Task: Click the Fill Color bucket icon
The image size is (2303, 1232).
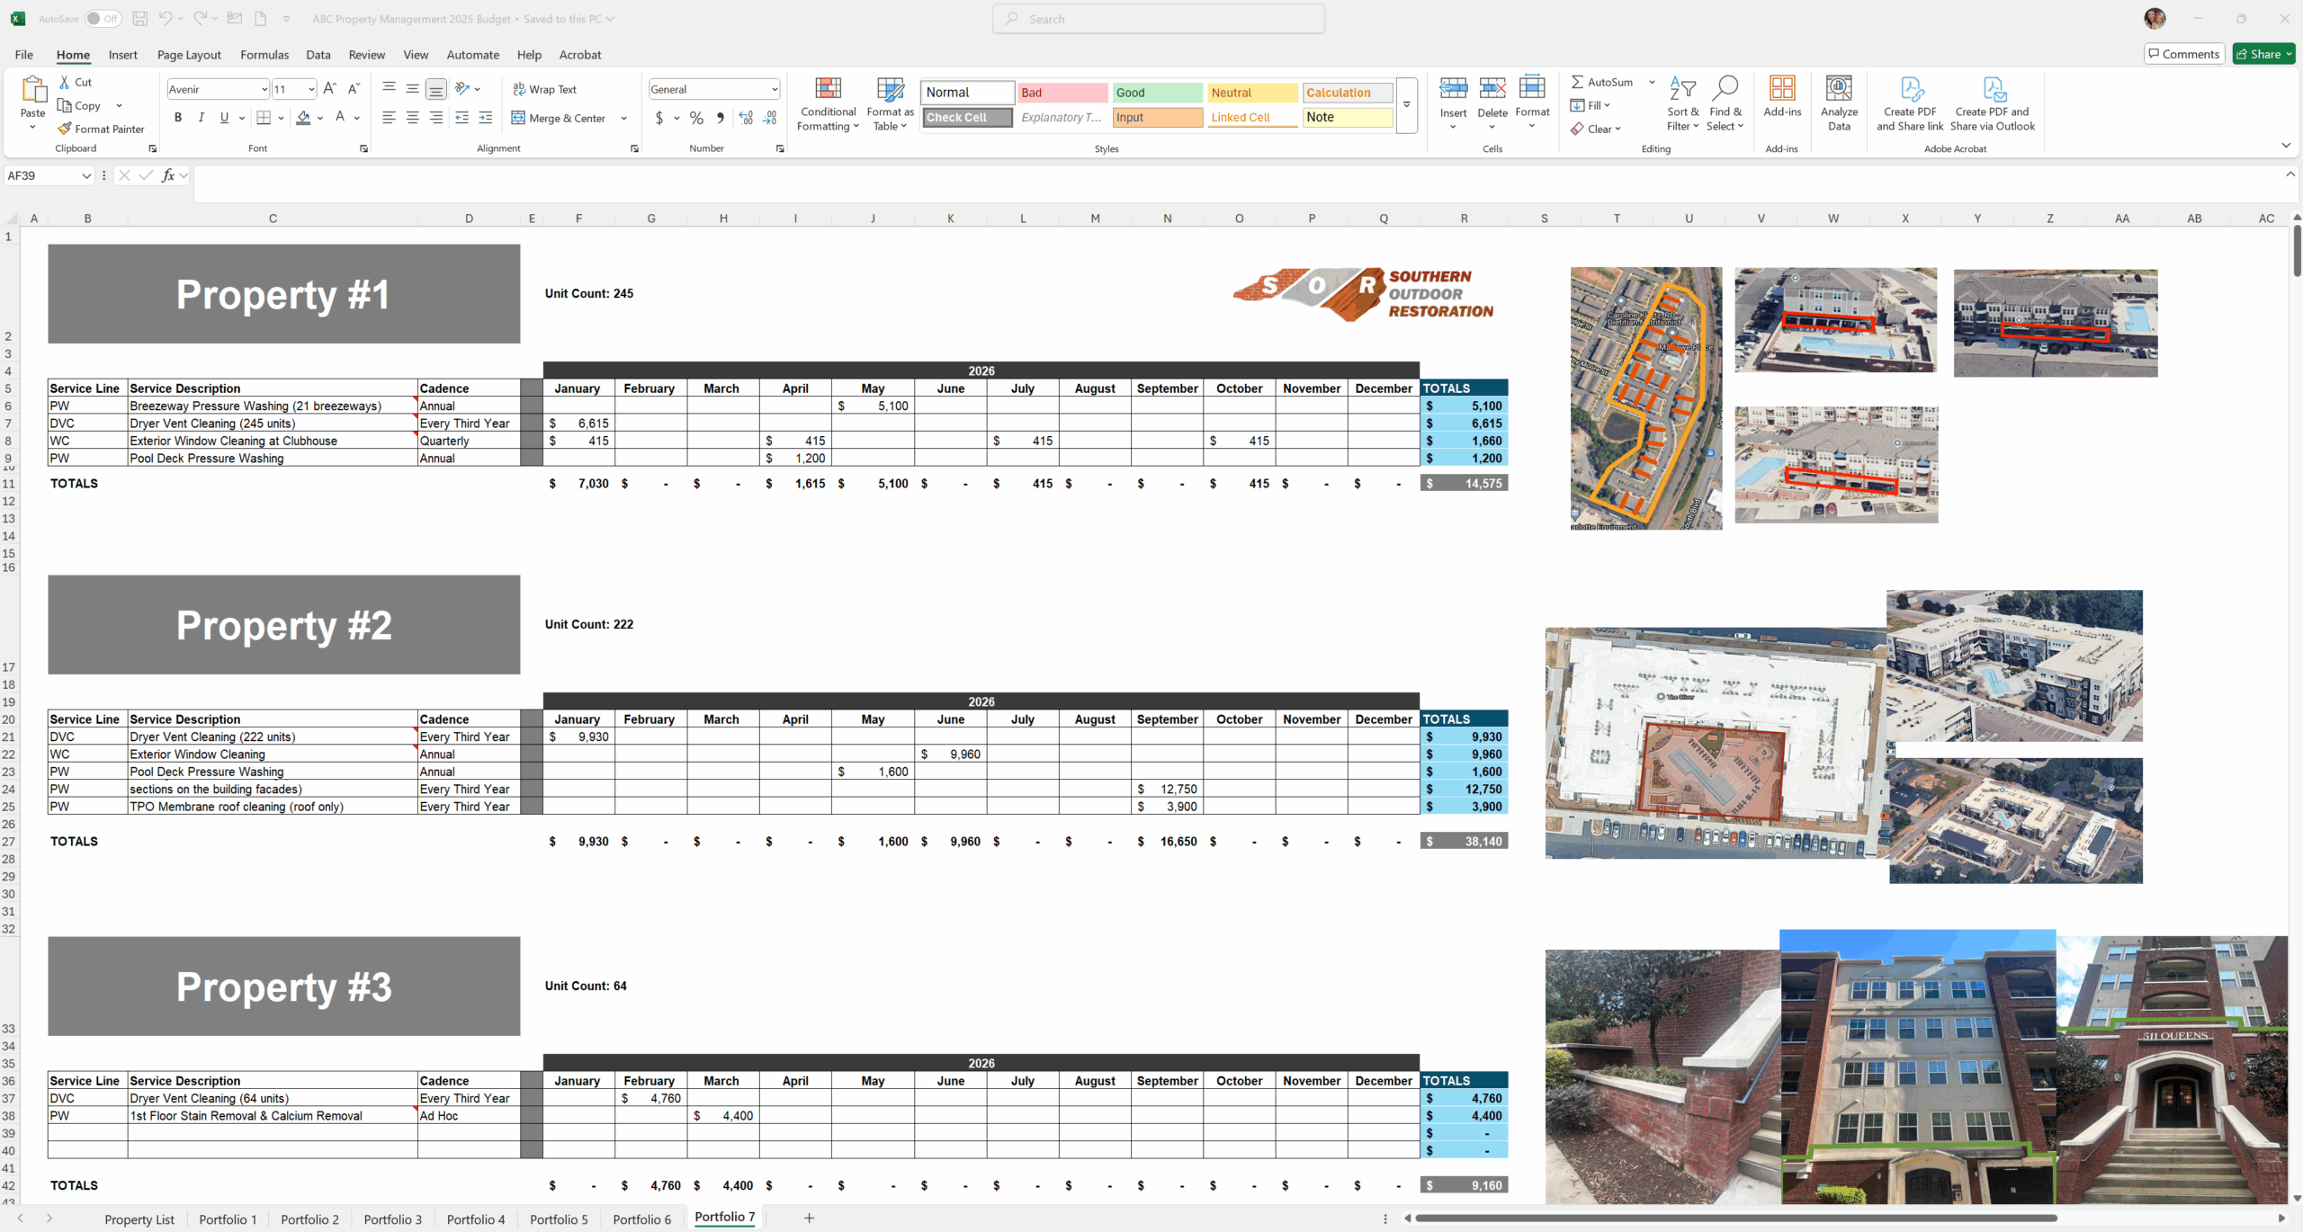Action: tap(303, 118)
